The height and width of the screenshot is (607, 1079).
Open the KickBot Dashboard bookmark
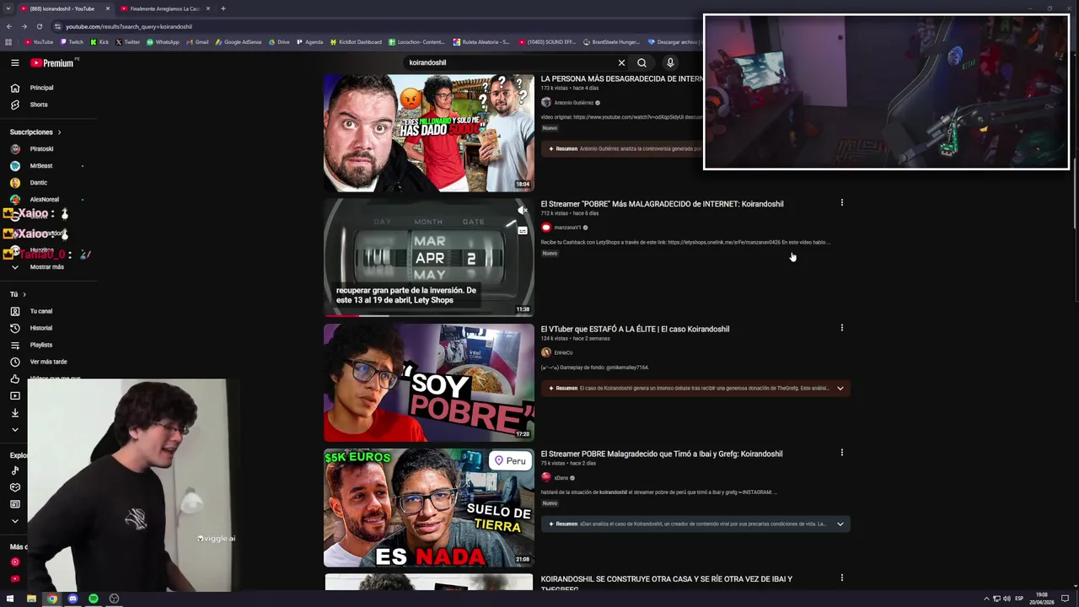pyautogui.click(x=356, y=42)
